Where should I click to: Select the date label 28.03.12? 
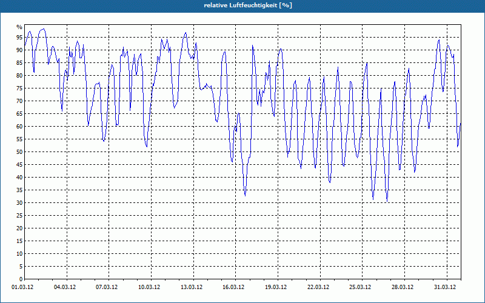tap(403, 287)
